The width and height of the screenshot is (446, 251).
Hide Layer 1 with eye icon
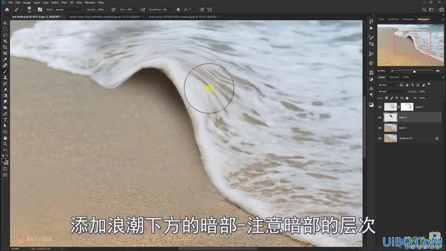click(x=380, y=128)
